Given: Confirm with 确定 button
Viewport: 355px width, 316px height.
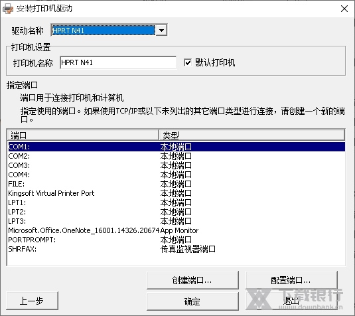Looking at the screenshot, I should 192,301.
